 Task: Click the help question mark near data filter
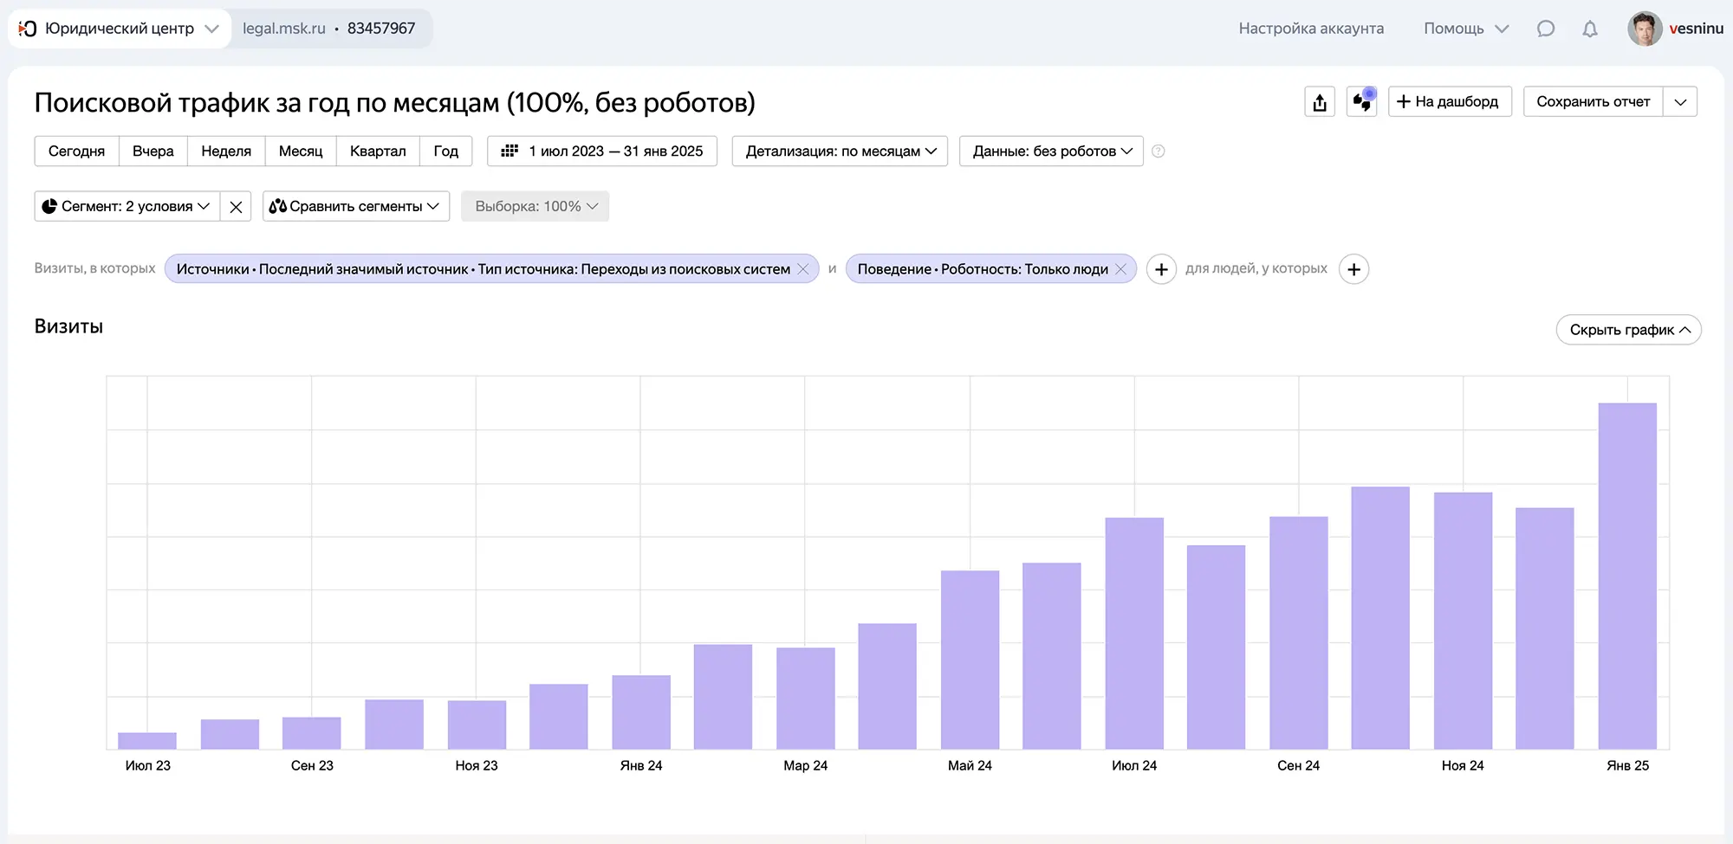point(1158,151)
